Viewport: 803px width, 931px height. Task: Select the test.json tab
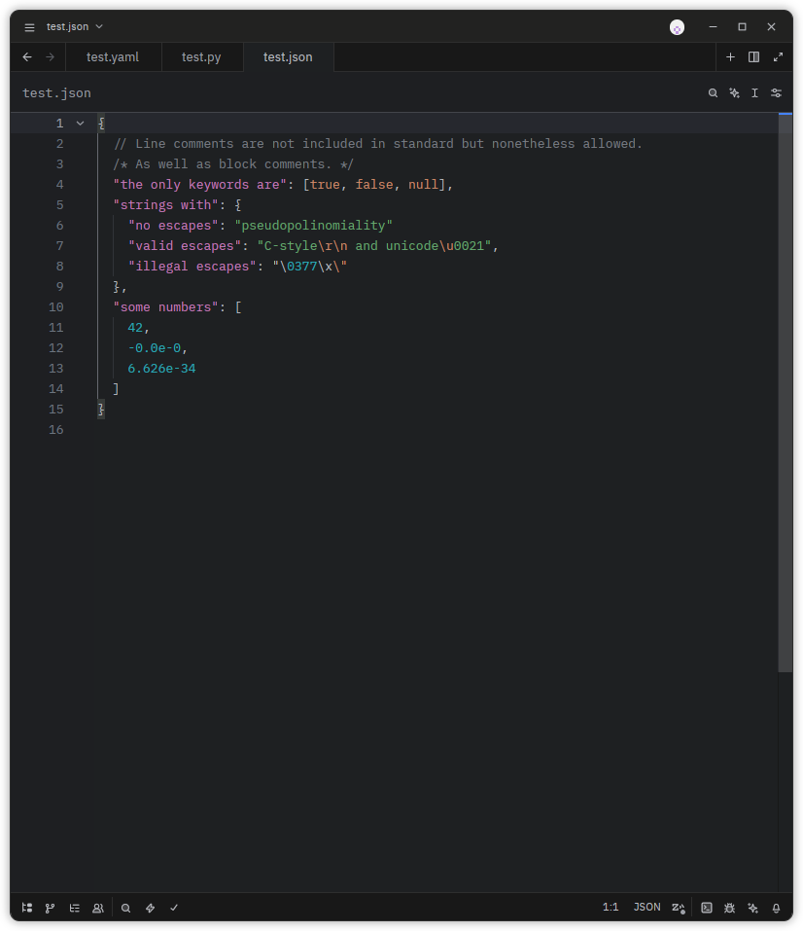click(288, 57)
